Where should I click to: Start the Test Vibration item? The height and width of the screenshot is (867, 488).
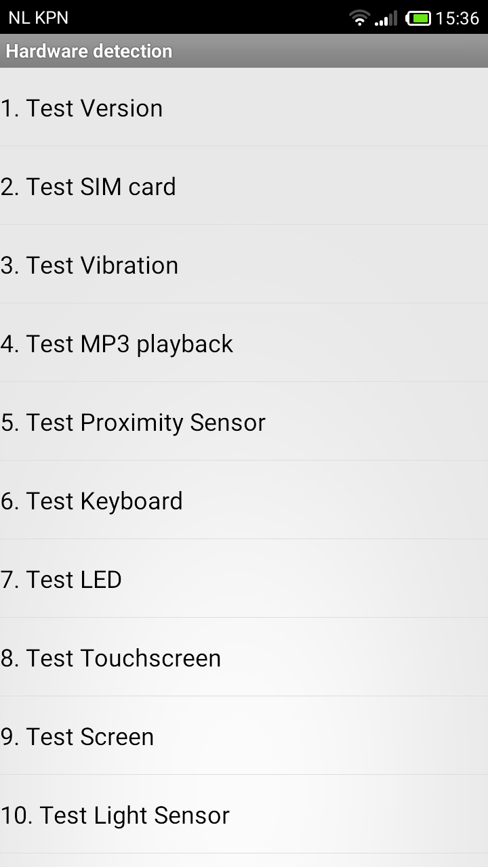(x=244, y=264)
